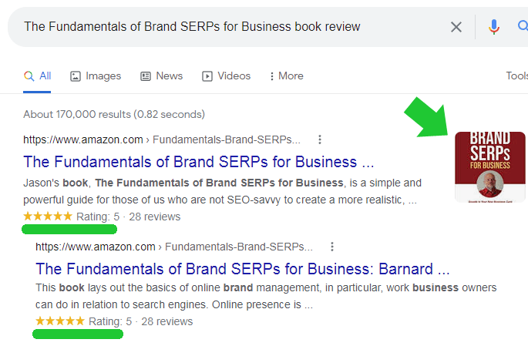Open the Tools search options
Screen dimensions: 528x346
tap(516, 76)
